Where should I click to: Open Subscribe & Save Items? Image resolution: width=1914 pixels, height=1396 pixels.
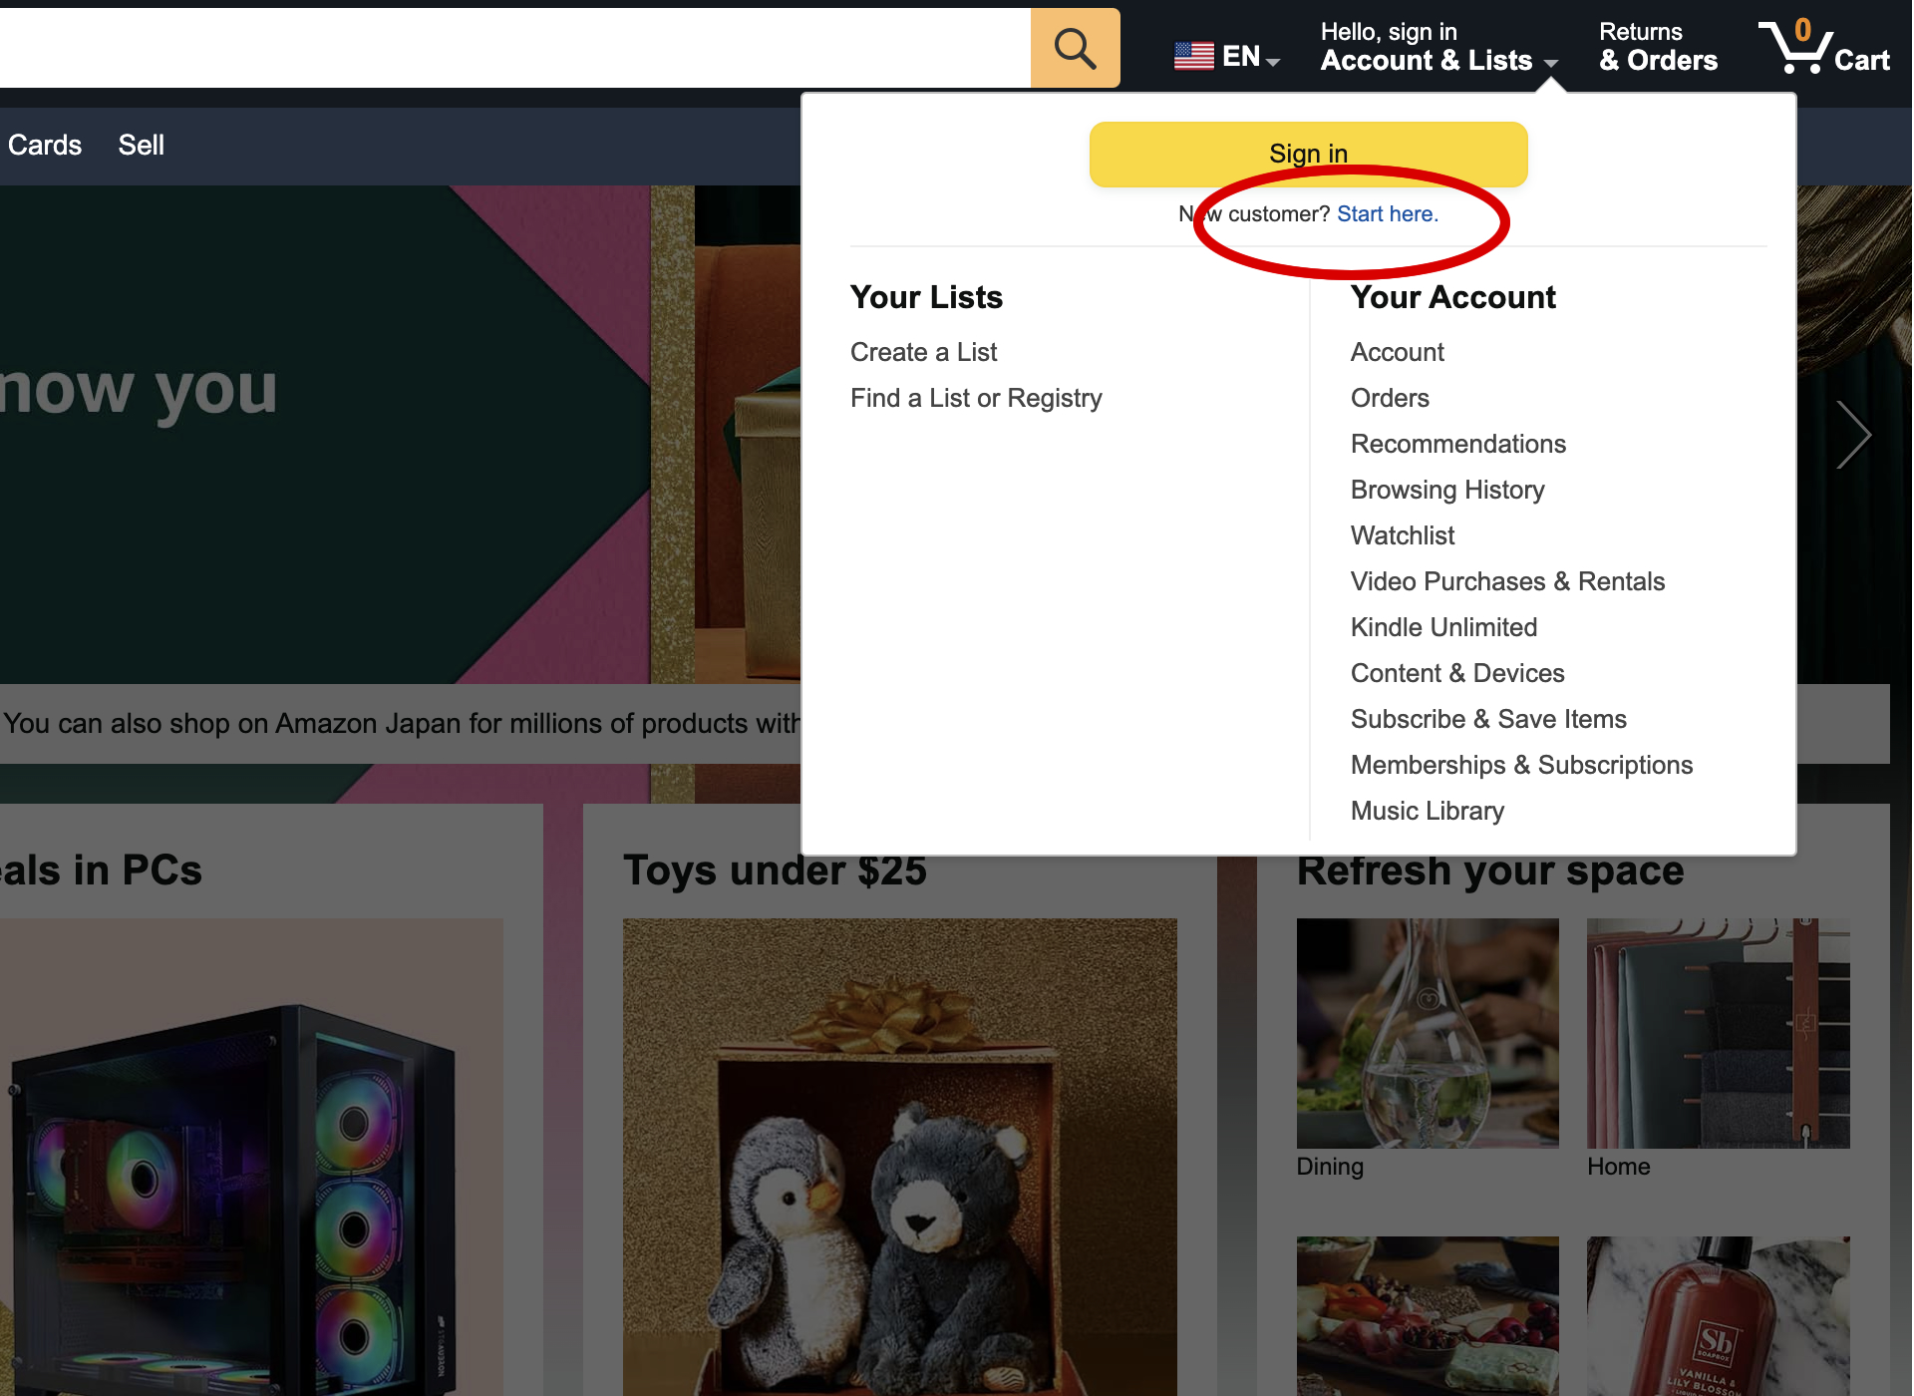pyautogui.click(x=1488, y=719)
